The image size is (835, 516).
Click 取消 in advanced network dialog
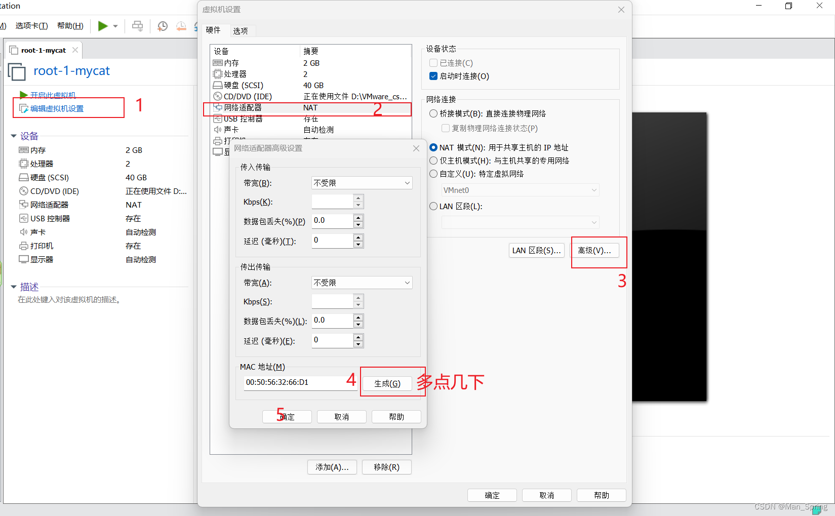point(342,417)
